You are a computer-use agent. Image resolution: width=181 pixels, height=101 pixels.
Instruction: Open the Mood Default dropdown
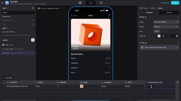pos(166,27)
